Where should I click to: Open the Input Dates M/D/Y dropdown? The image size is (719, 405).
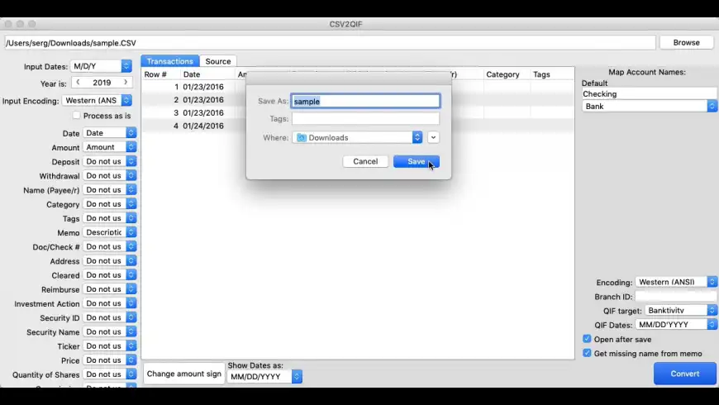pos(102,66)
